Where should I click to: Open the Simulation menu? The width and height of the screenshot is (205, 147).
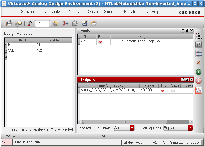112,12
